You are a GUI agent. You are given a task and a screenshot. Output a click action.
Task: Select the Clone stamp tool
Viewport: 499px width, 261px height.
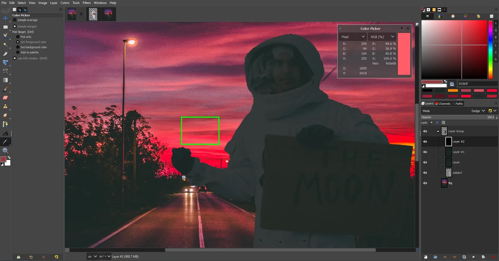(x=5, y=107)
